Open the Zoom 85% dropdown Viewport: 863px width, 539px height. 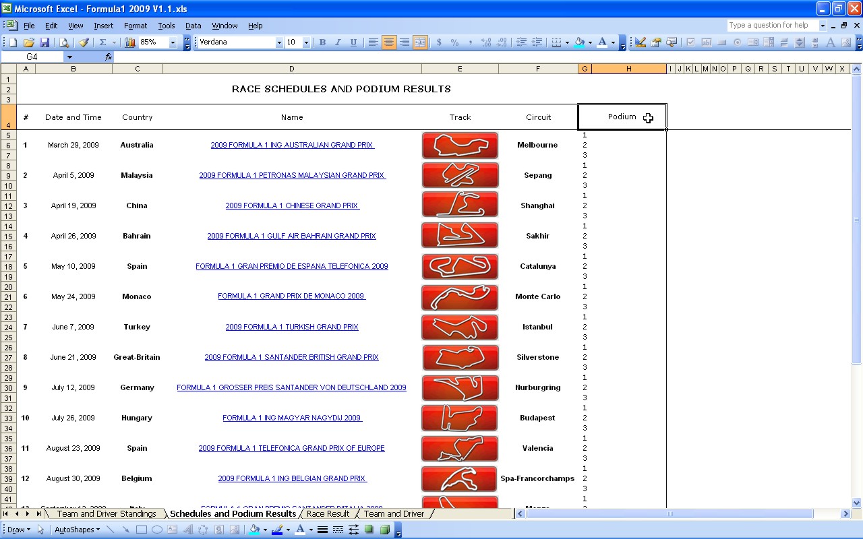point(173,42)
